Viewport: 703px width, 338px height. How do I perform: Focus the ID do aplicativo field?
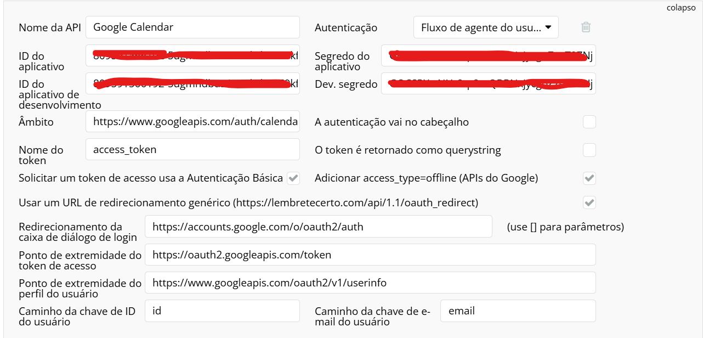coord(192,55)
